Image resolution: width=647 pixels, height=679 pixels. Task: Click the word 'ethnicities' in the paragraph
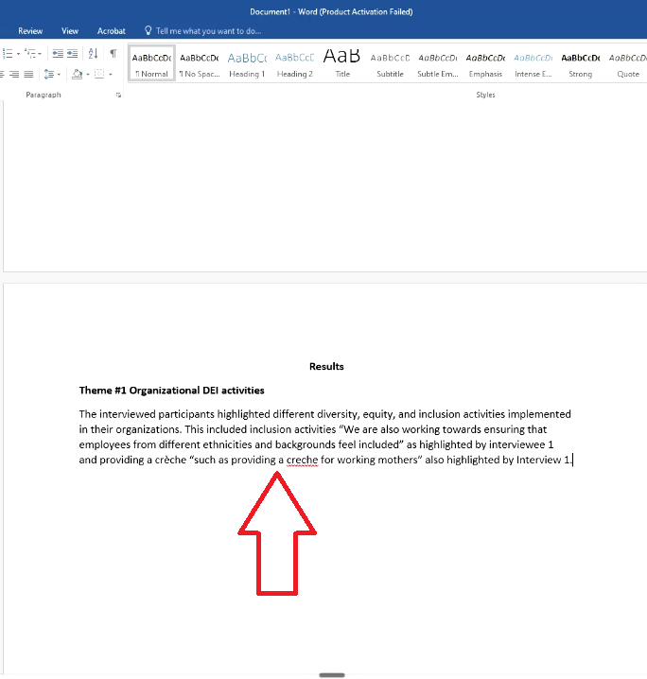pyautogui.click(x=227, y=444)
